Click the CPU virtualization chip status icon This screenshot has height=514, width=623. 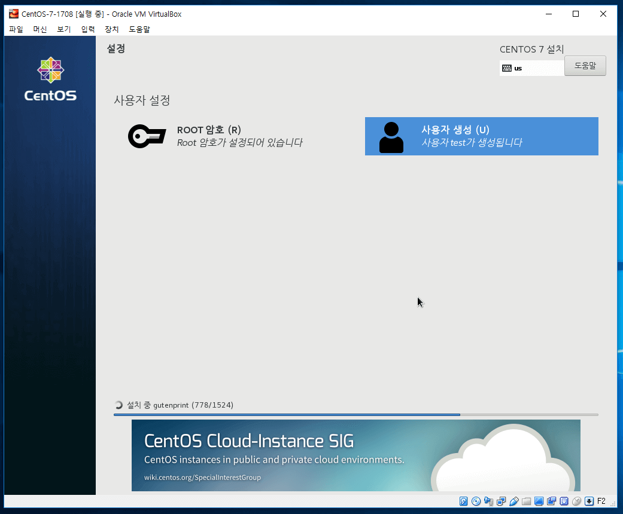click(564, 501)
